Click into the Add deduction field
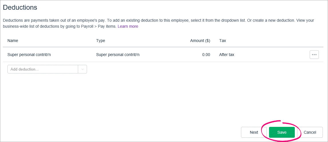The width and height of the screenshot is (328, 142). (x=43, y=69)
